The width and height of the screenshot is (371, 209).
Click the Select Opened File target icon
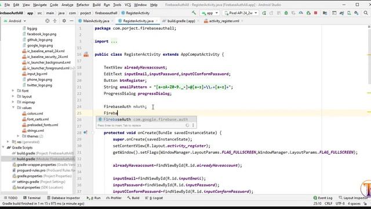pyautogui.click(x=48, y=21)
